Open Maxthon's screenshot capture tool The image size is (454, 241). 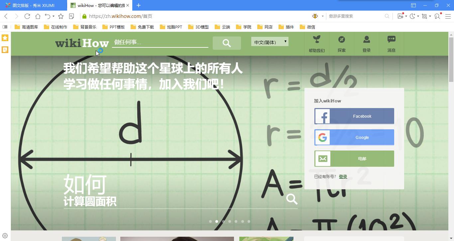coord(424,16)
